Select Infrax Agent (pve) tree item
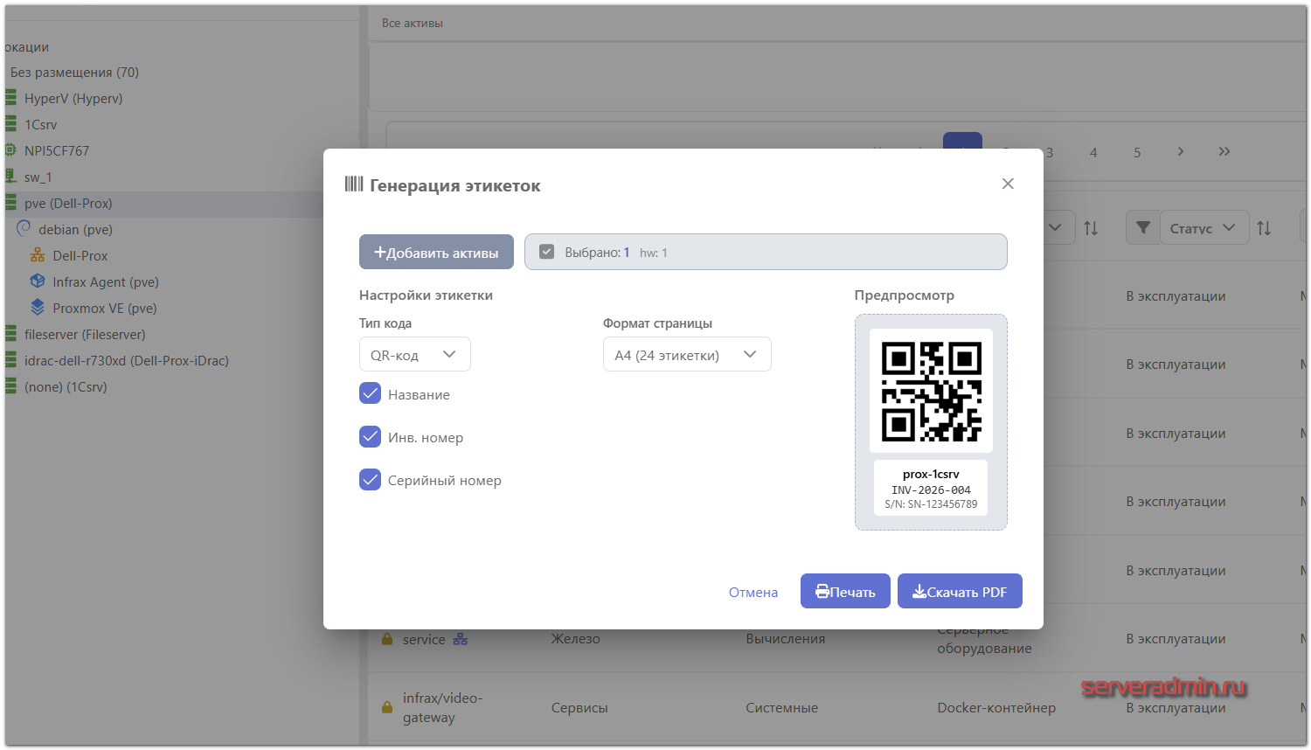This screenshot has height=750, width=1311. (105, 282)
